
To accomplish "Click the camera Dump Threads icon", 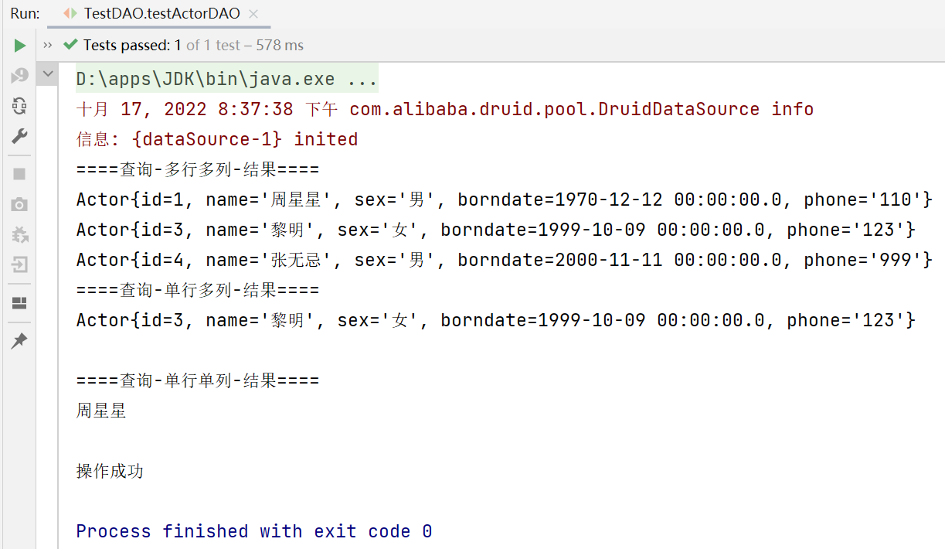I will pos(19,204).
